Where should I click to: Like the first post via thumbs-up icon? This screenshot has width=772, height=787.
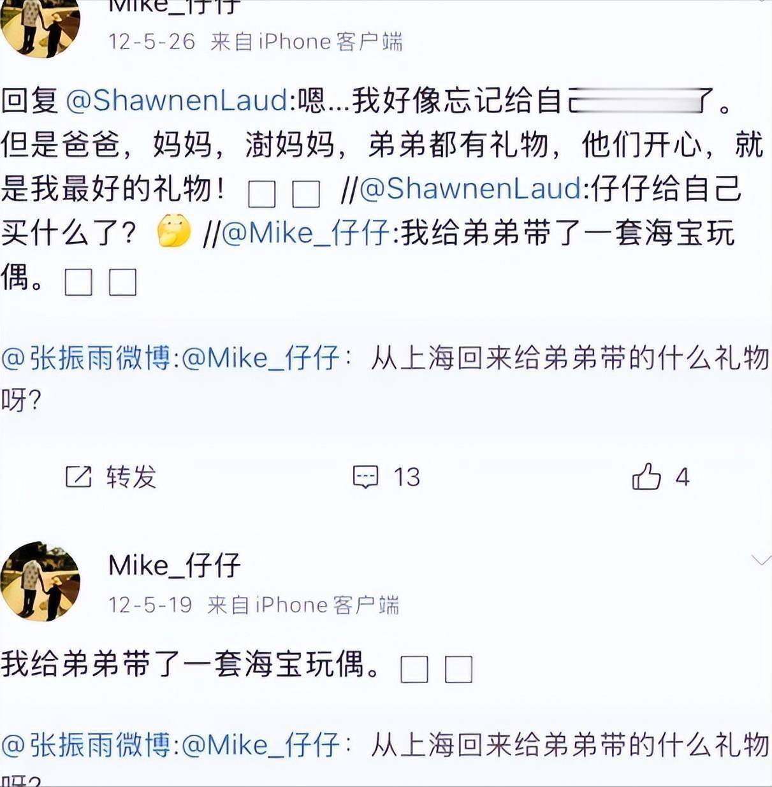[x=646, y=476]
